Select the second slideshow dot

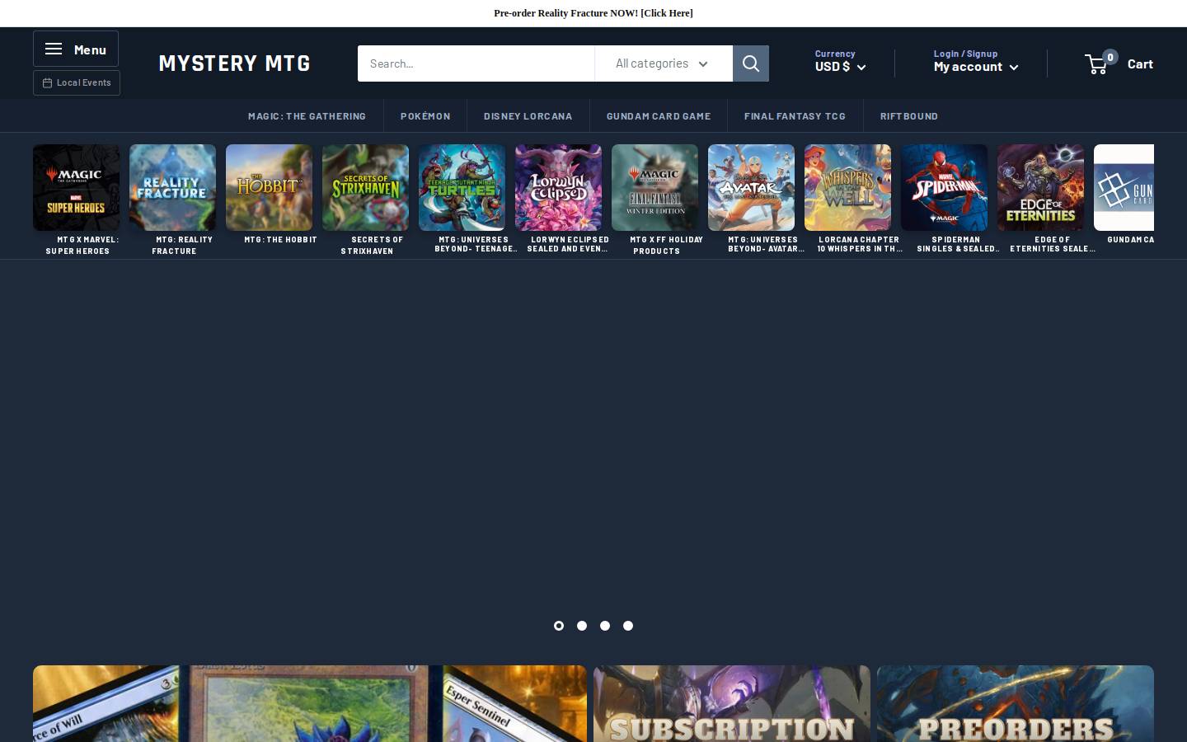582,626
